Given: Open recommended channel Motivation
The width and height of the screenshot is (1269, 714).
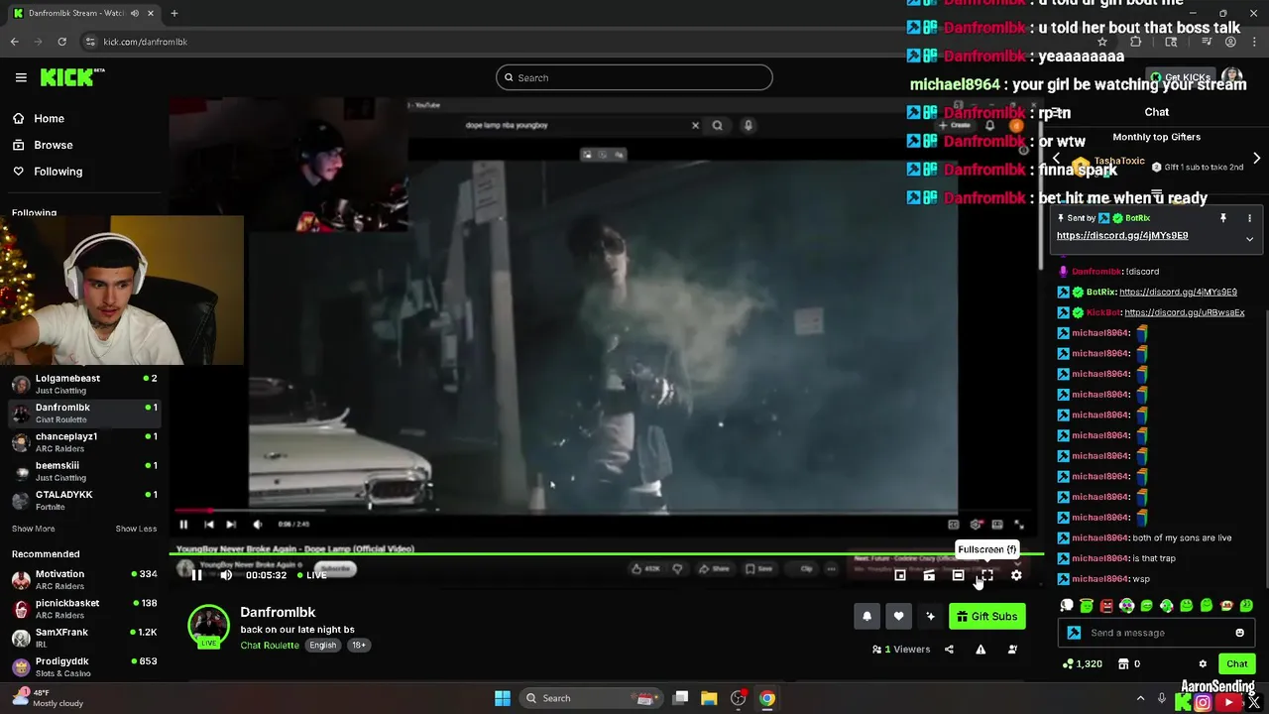Looking at the screenshot, I should [83, 579].
